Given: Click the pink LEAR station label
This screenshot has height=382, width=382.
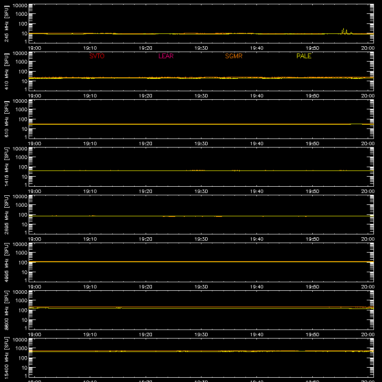Looking at the screenshot, I should coord(166,56).
